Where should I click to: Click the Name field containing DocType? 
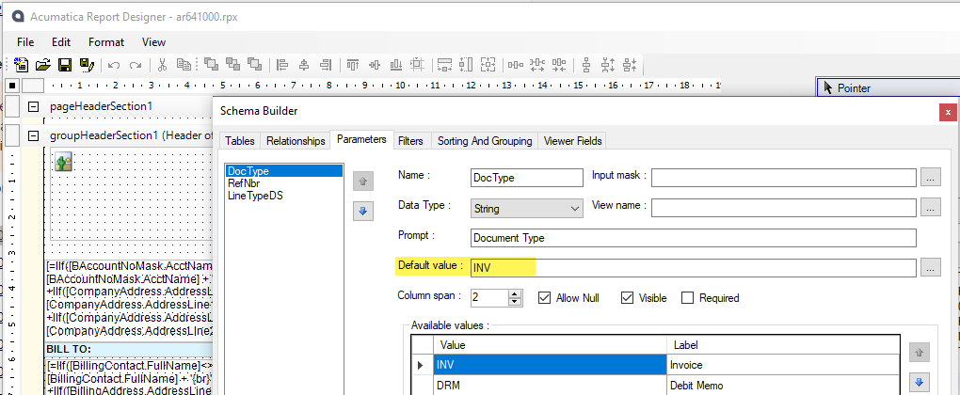527,178
